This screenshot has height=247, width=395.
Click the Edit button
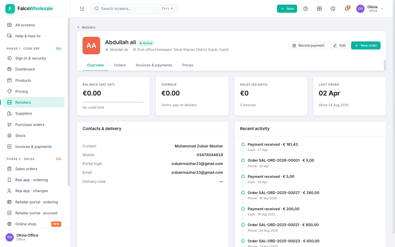pyautogui.click(x=339, y=46)
